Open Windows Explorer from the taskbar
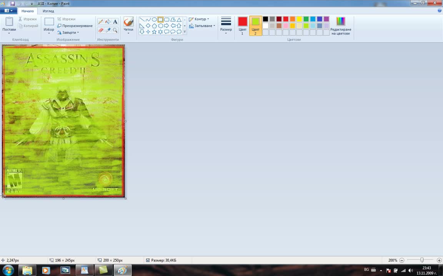Screen dimensions: 443x276 tap(27, 270)
